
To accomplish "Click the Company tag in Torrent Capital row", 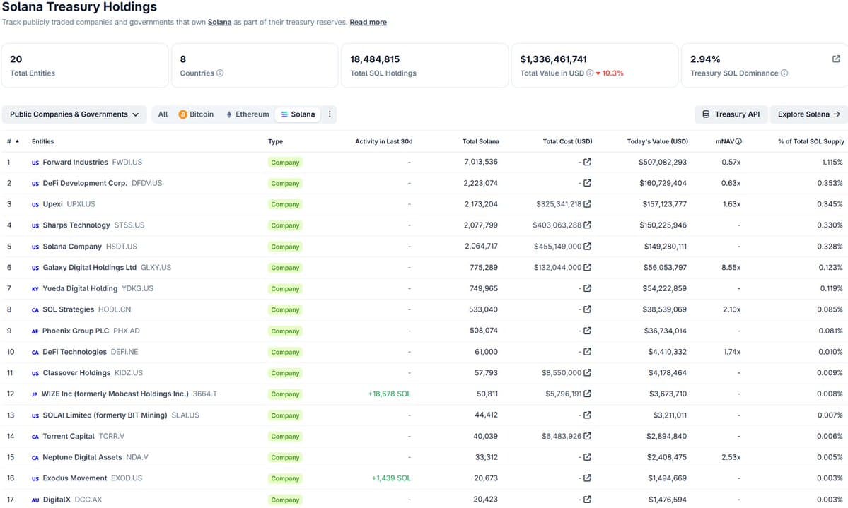I will click(285, 436).
